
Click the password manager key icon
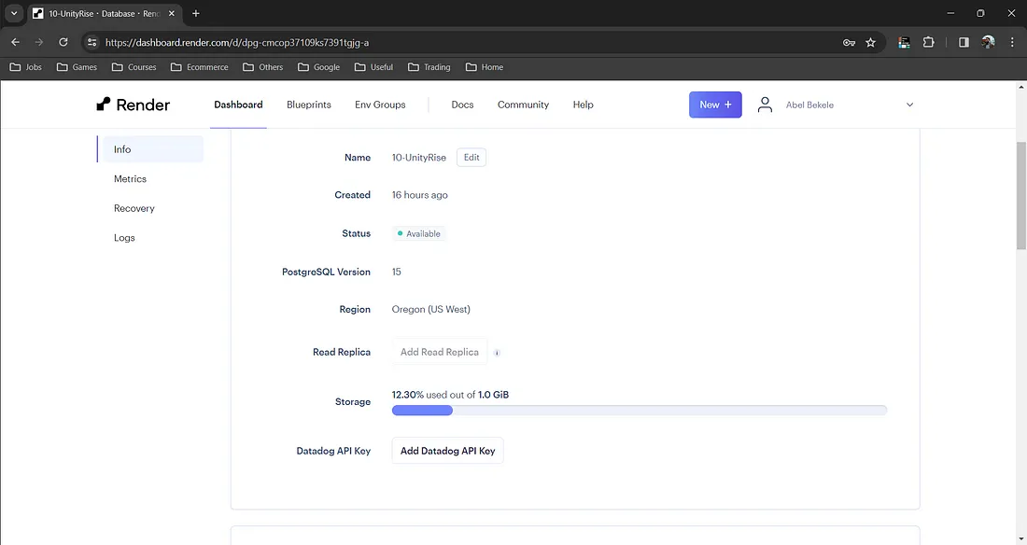coord(848,42)
